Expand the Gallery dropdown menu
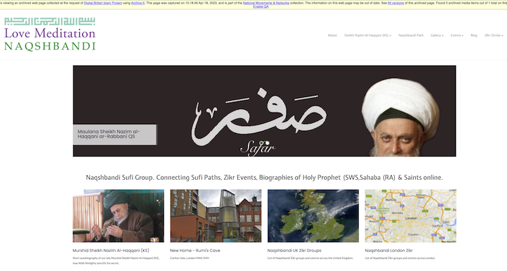This screenshot has height=271, width=507. (437, 35)
